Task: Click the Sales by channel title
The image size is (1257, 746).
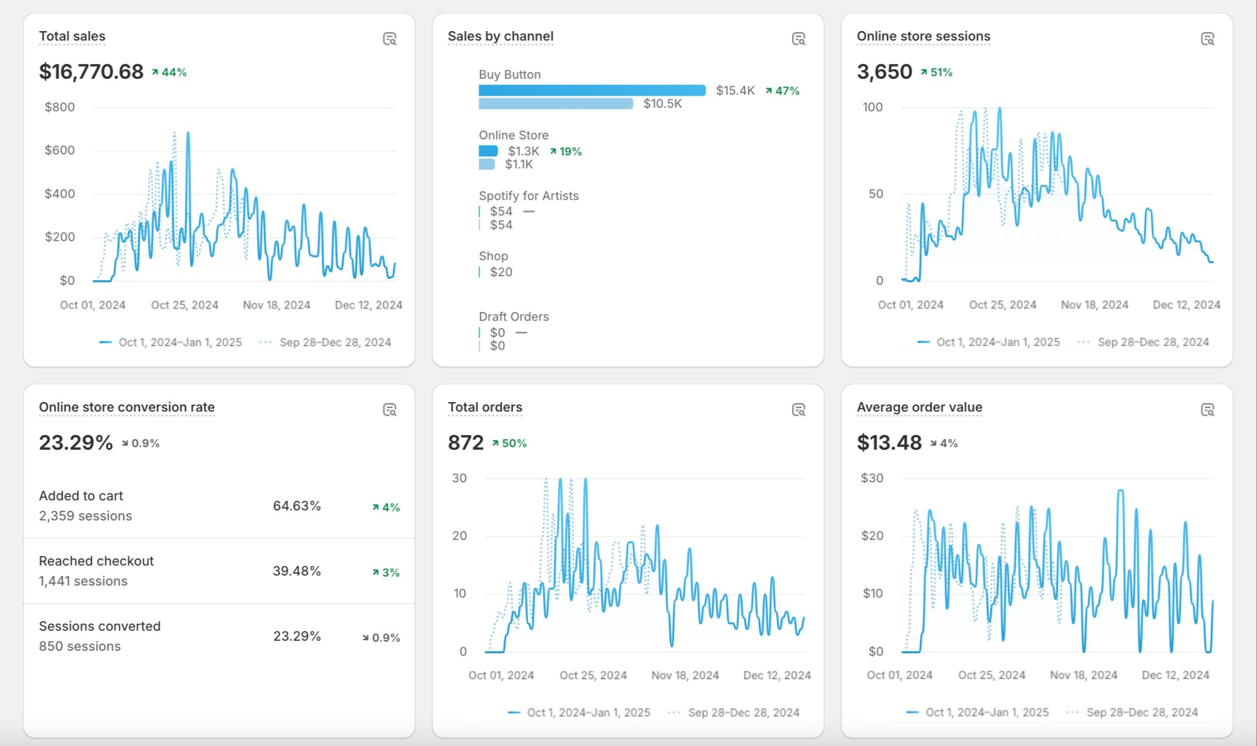Action: click(500, 36)
